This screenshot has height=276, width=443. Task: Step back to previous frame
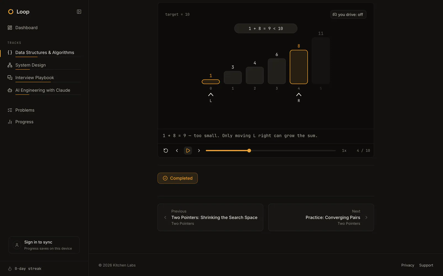pyautogui.click(x=177, y=150)
